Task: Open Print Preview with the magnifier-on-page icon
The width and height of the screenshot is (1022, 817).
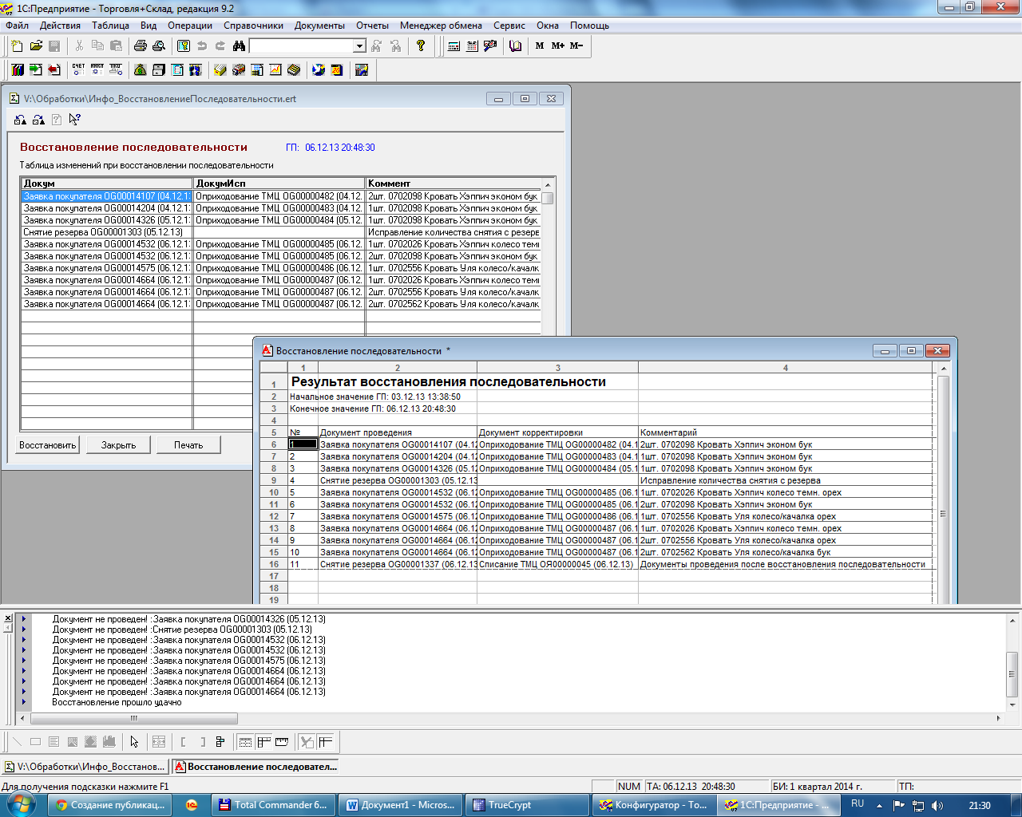Action: point(159,46)
